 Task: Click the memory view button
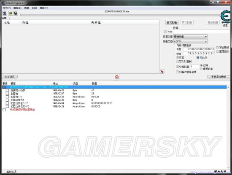coord(10,77)
